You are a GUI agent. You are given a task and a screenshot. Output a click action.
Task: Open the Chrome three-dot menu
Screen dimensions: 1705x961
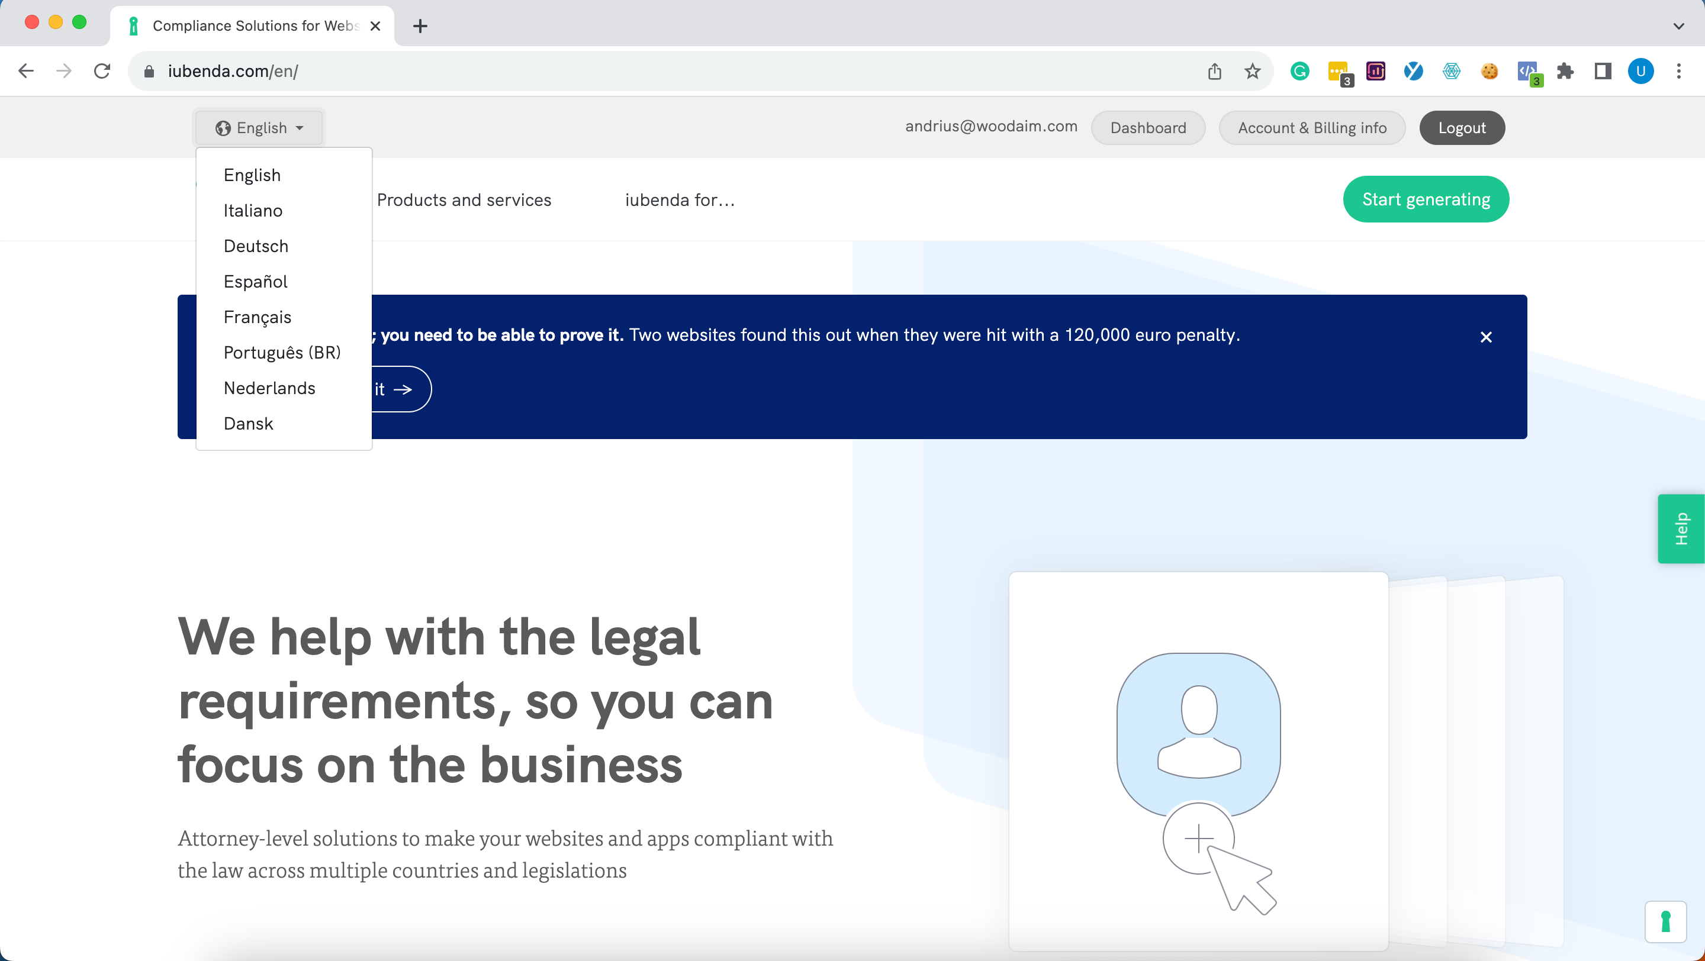tap(1678, 71)
